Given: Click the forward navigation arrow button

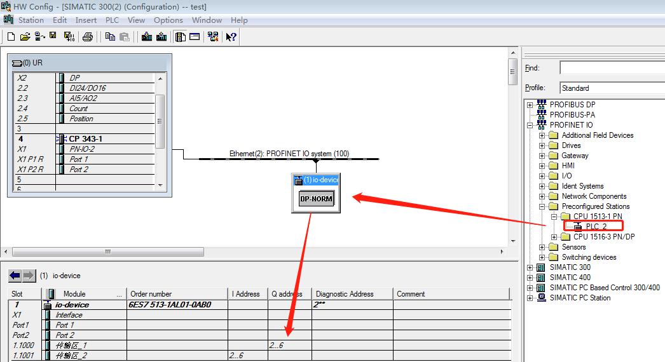Looking at the screenshot, I should click(29, 276).
